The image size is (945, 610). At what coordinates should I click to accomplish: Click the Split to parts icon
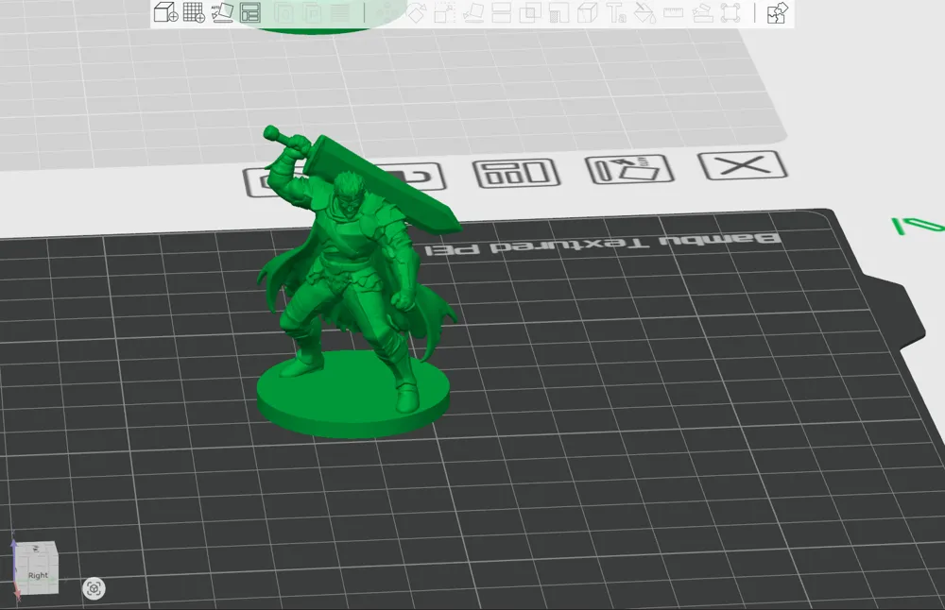(313, 12)
